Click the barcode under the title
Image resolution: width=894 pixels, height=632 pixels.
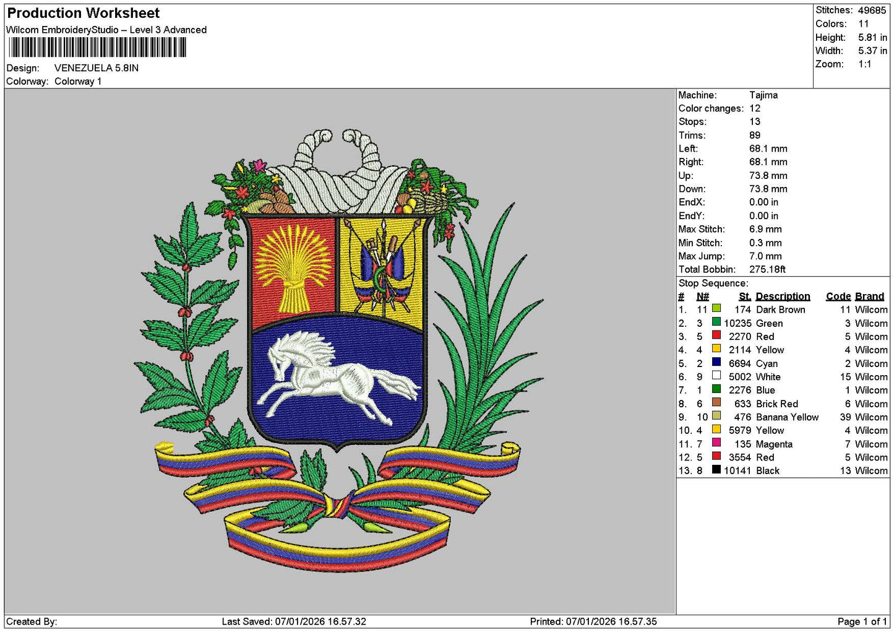97,48
